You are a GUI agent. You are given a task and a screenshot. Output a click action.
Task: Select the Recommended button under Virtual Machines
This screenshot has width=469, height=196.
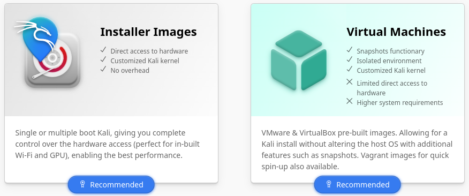coord(358,185)
